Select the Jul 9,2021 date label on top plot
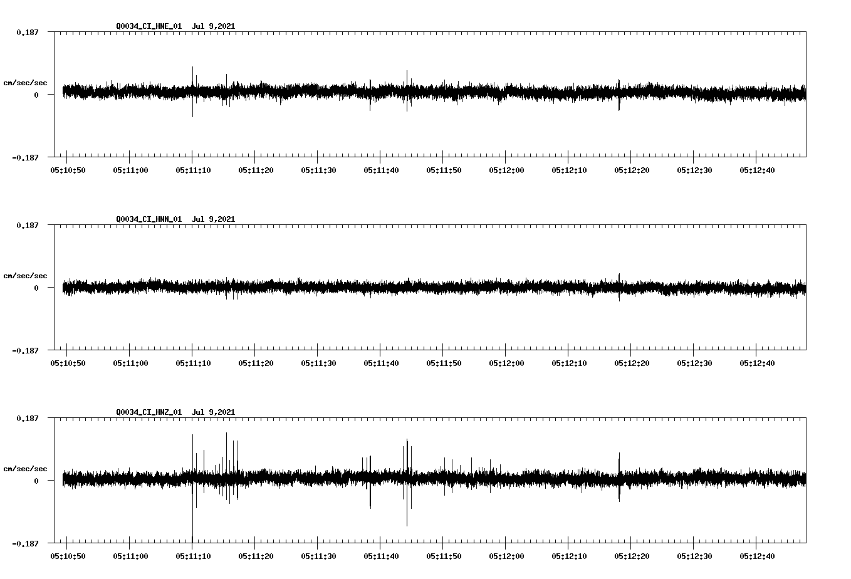The width and height of the screenshot is (851, 579). pos(214,26)
